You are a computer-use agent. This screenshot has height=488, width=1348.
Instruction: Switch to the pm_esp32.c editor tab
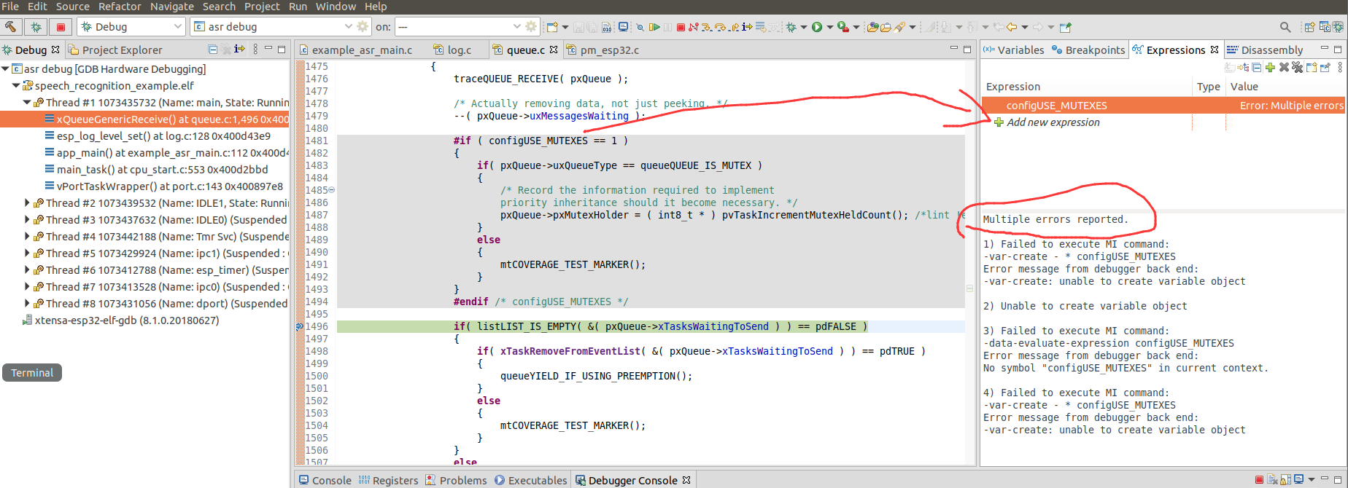(603, 50)
